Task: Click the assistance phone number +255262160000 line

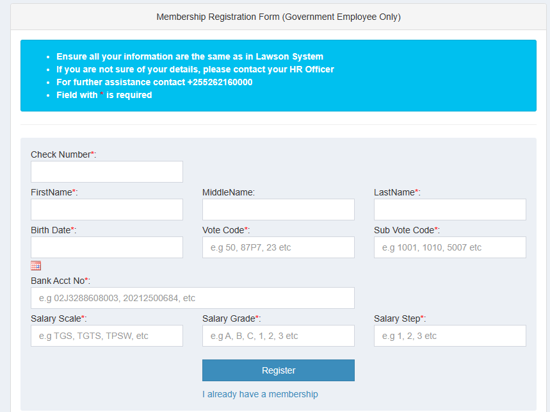Action: 154,82
